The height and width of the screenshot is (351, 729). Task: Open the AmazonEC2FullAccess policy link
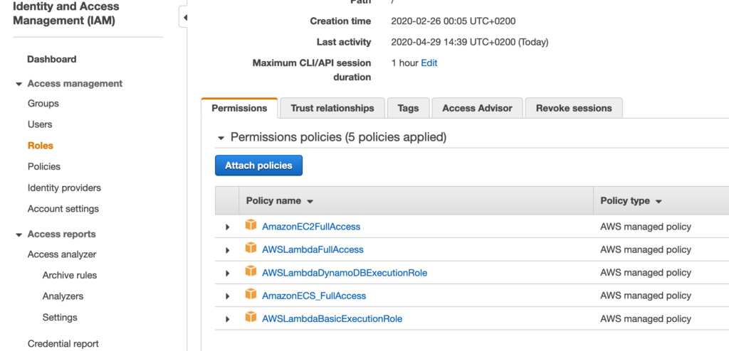coord(311,227)
